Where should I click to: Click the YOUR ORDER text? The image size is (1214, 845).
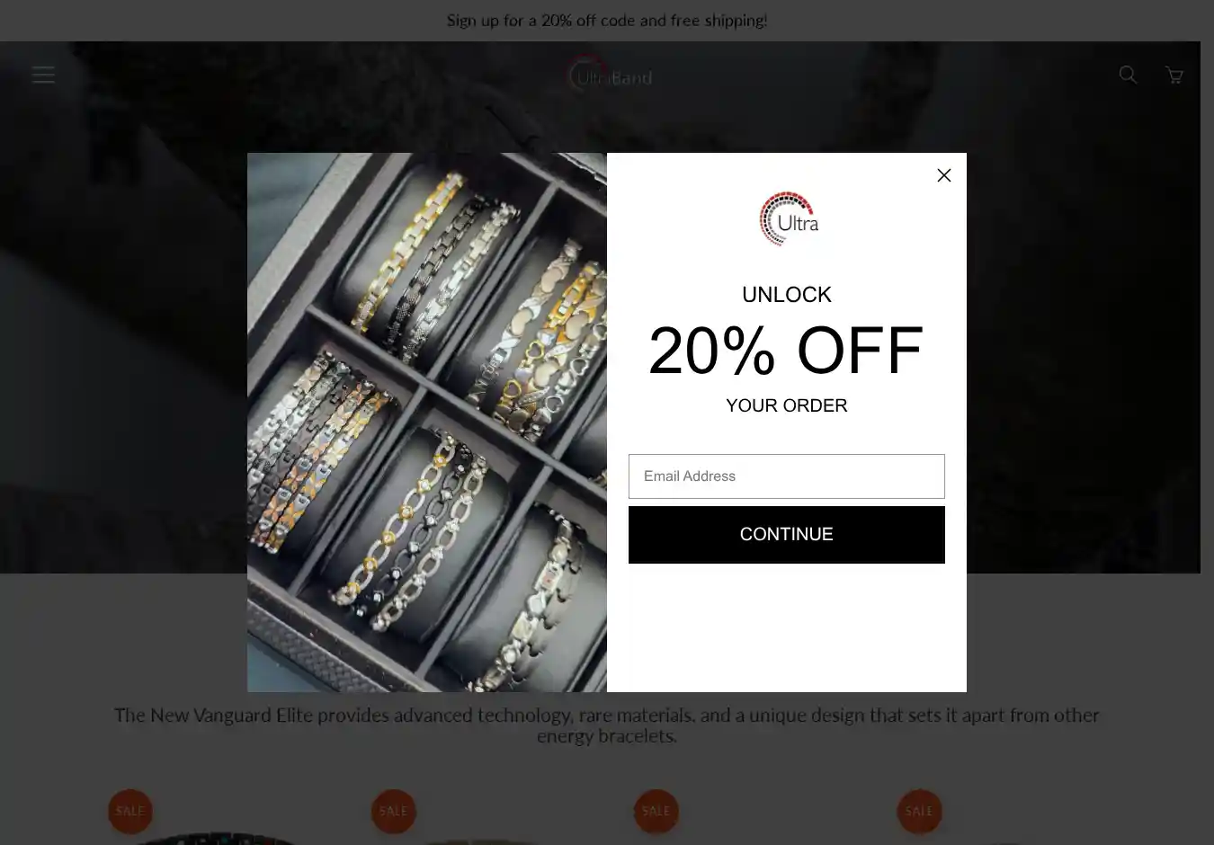tap(787, 405)
